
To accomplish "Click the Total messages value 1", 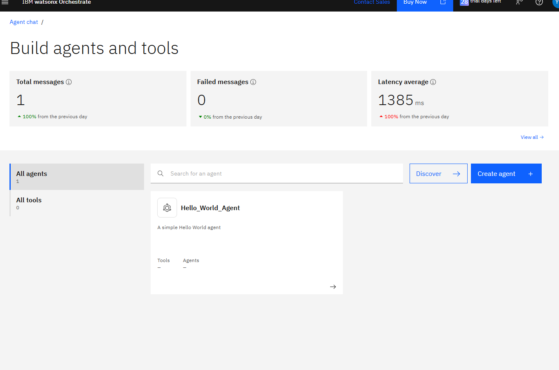I will [21, 100].
